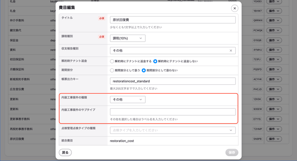Open 操作 menu for row 4YMHJ

(274, 50)
